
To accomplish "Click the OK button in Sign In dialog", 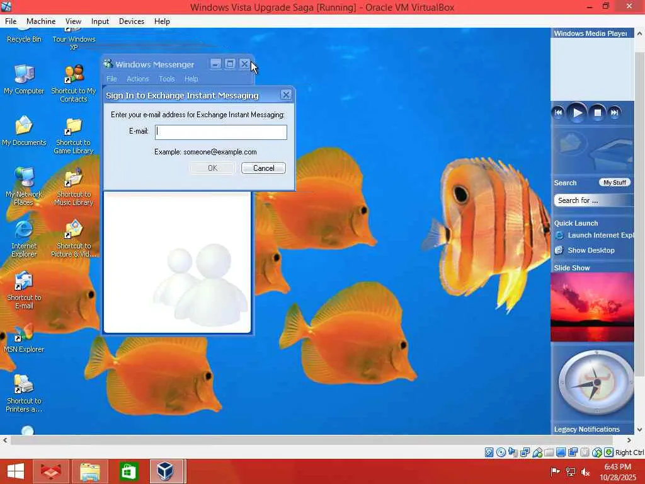I will click(212, 168).
